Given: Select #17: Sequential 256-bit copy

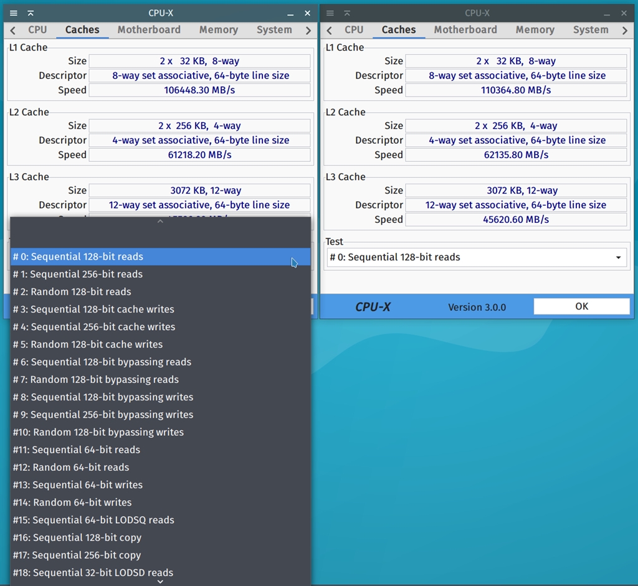Looking at the screenshot, I should [x=160, y=555].
